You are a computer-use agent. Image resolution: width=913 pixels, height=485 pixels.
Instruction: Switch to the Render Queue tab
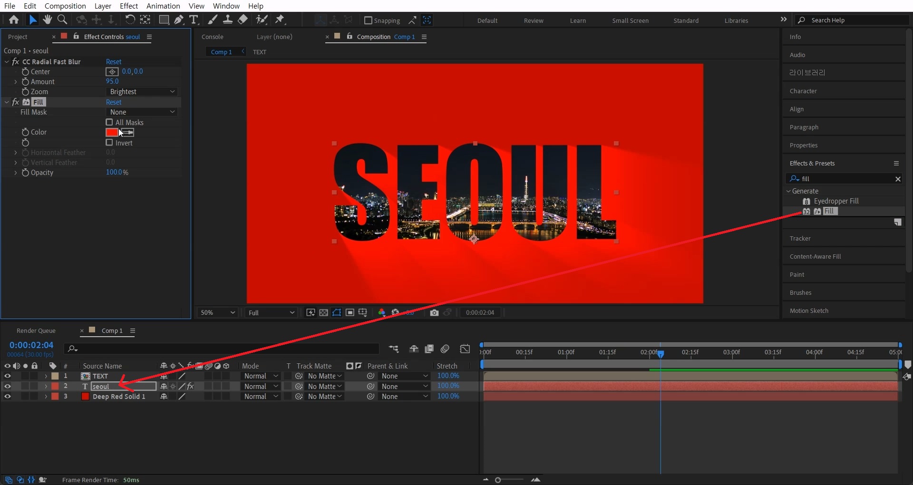point(36,330)
